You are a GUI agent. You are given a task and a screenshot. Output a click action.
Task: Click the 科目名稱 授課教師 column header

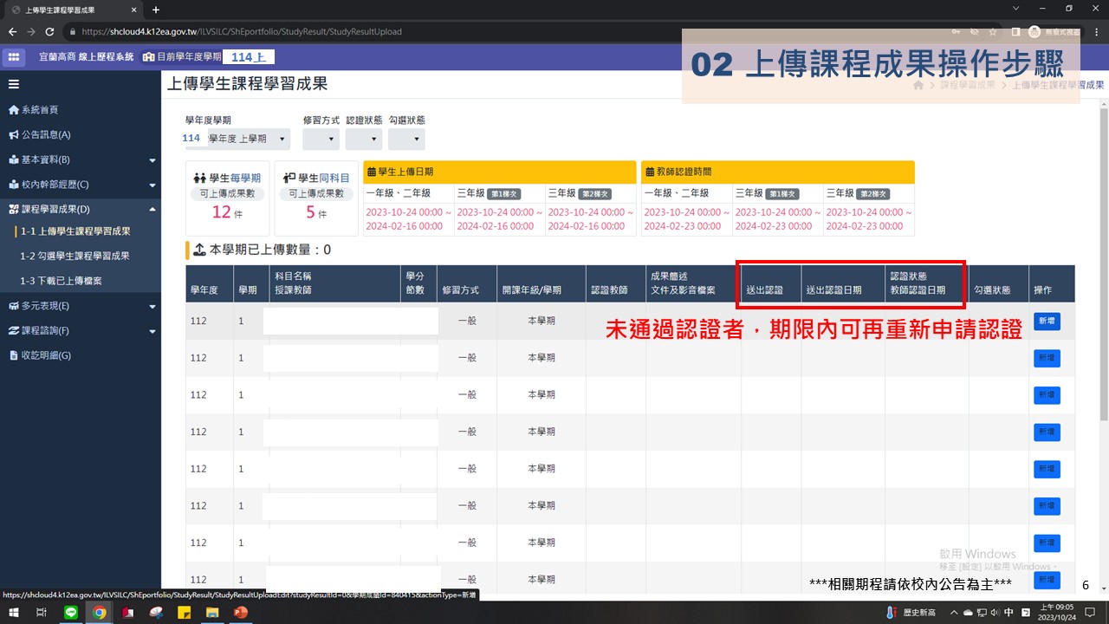point(334,283)
